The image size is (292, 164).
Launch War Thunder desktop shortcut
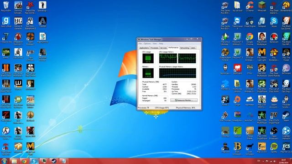point(225,116)
